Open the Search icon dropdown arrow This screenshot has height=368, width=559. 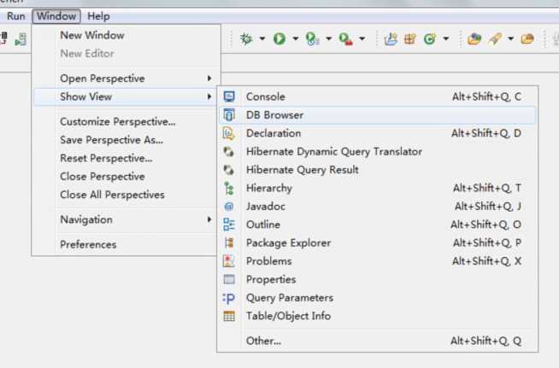tap(510, 38)
